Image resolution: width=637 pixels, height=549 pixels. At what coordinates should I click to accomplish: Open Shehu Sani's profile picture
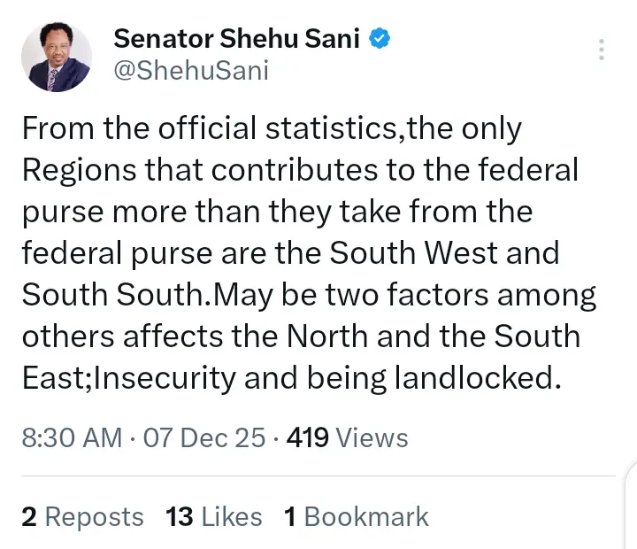click(x=57, y=57)
